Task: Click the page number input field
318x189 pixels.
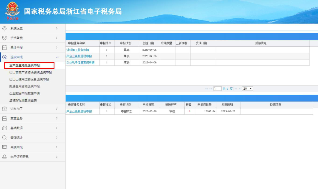Action: (x=217, y=89)
